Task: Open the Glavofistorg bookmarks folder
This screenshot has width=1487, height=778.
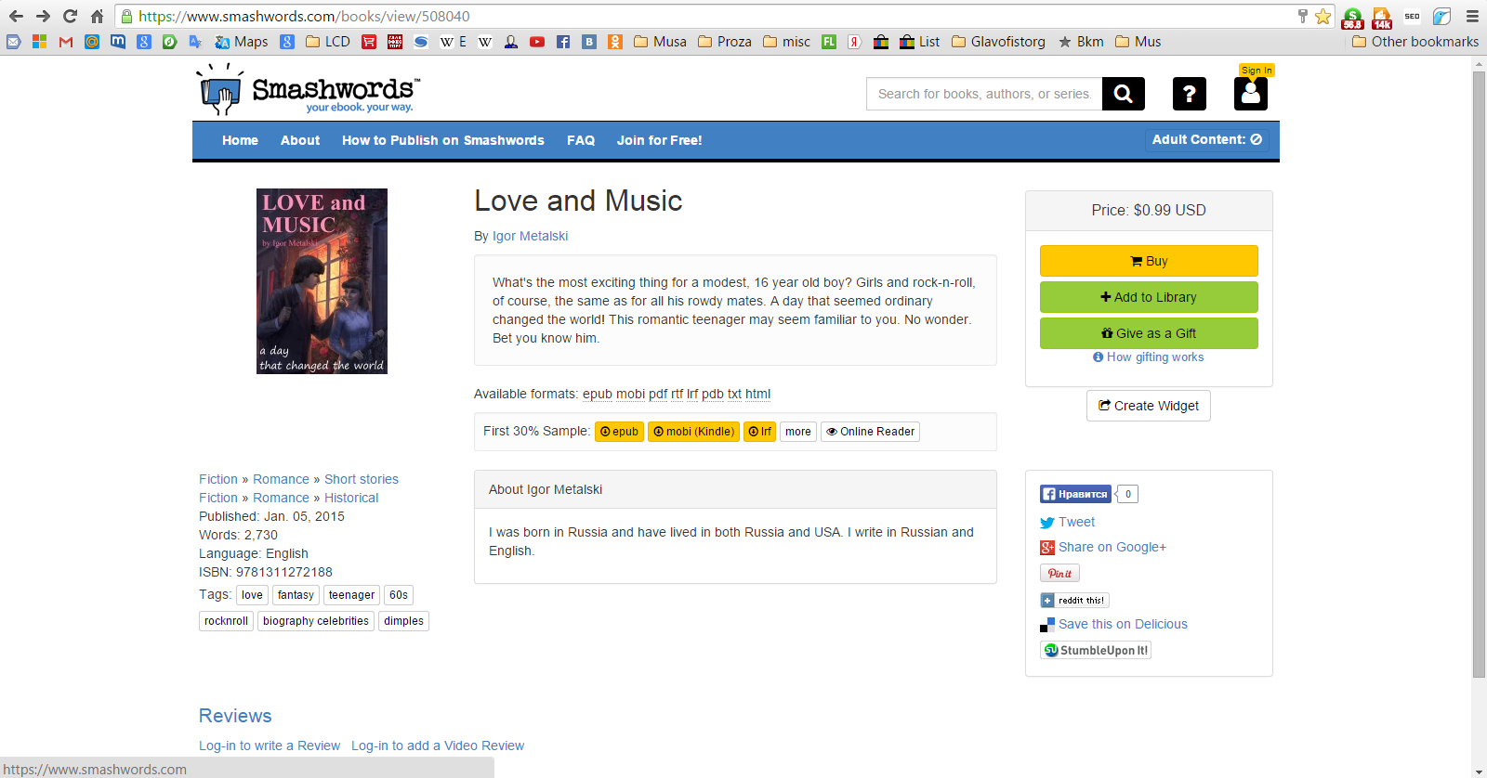Action: (998, 42)
